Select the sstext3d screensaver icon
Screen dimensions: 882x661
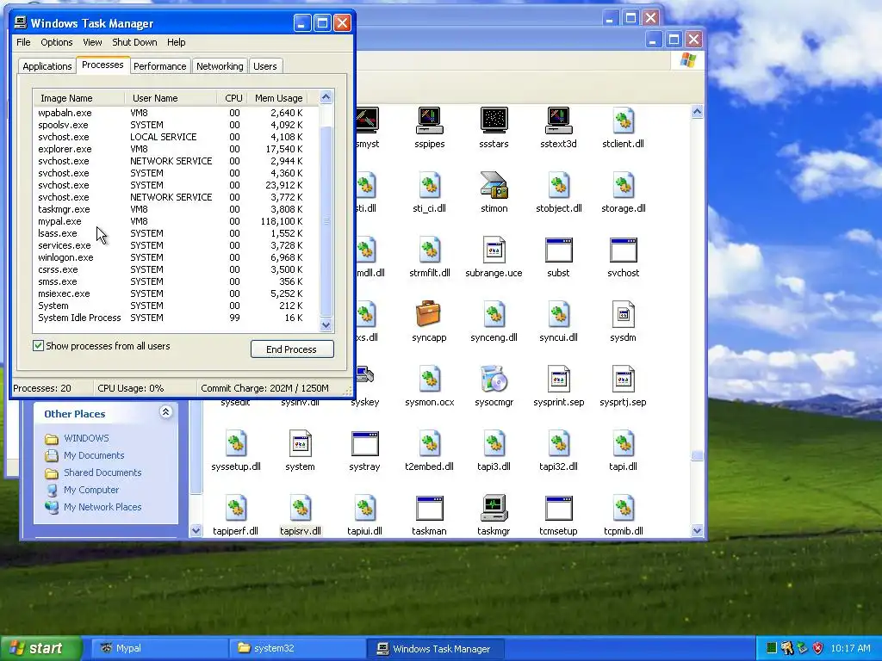(558, 120)
